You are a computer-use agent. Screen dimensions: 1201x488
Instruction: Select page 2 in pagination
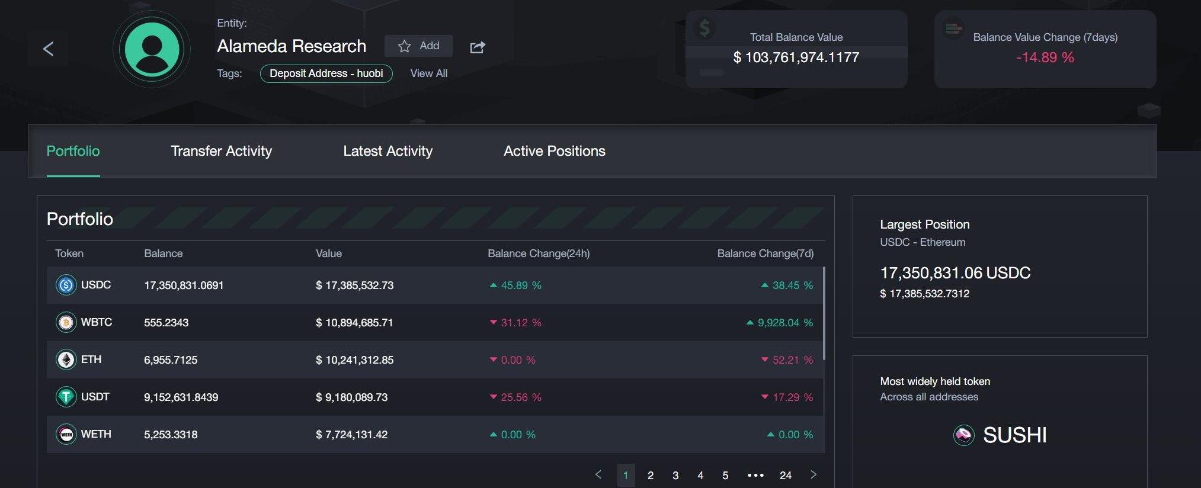pyautogui.click(x=651, y=475)
